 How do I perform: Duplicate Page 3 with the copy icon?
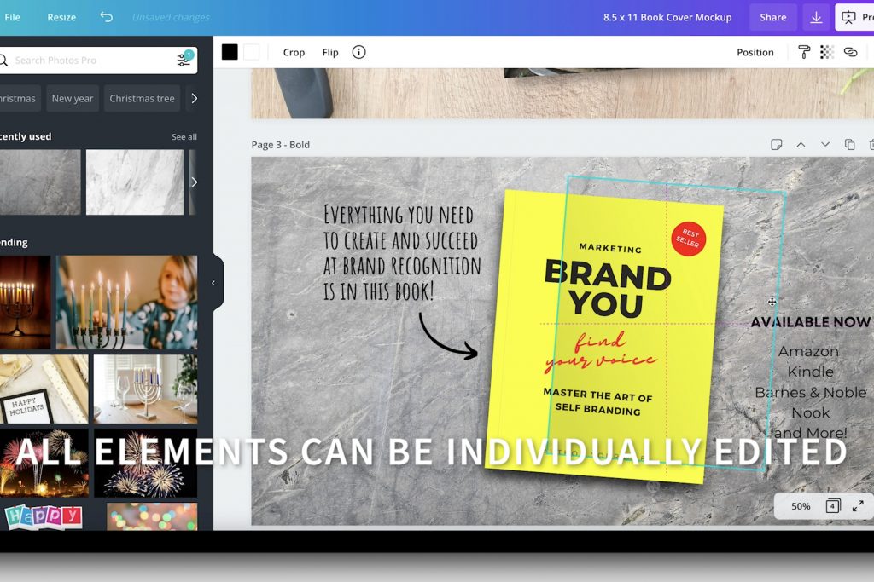[849, 144]
